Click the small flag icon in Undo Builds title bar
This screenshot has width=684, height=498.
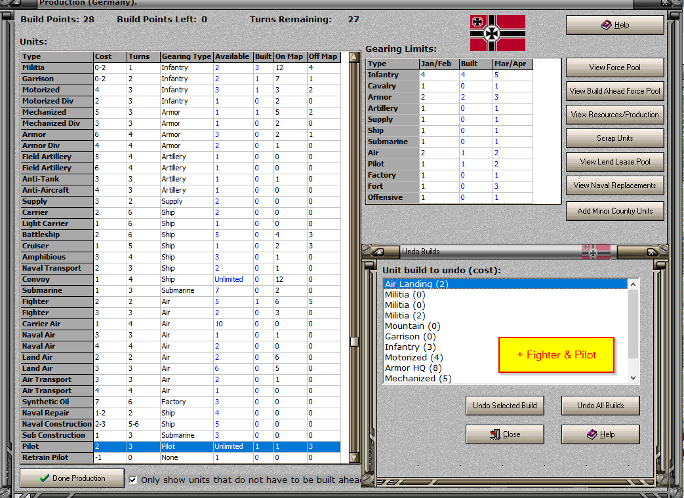pos(596,252)
